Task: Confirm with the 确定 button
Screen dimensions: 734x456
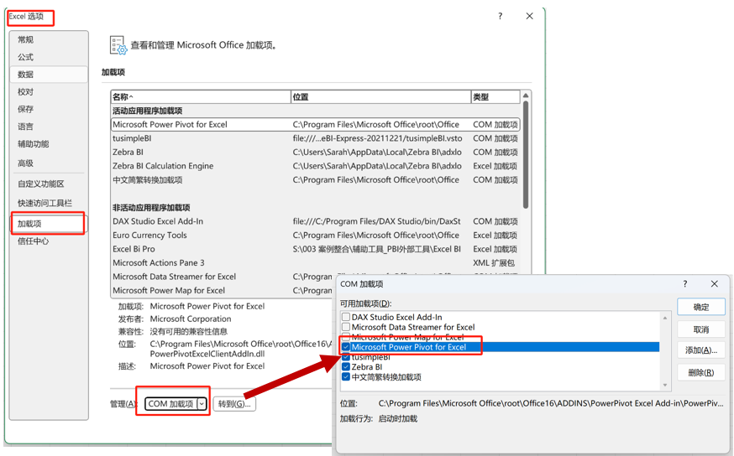Action: coord(700,307)
